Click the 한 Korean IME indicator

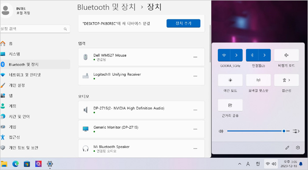click(258, 164)
